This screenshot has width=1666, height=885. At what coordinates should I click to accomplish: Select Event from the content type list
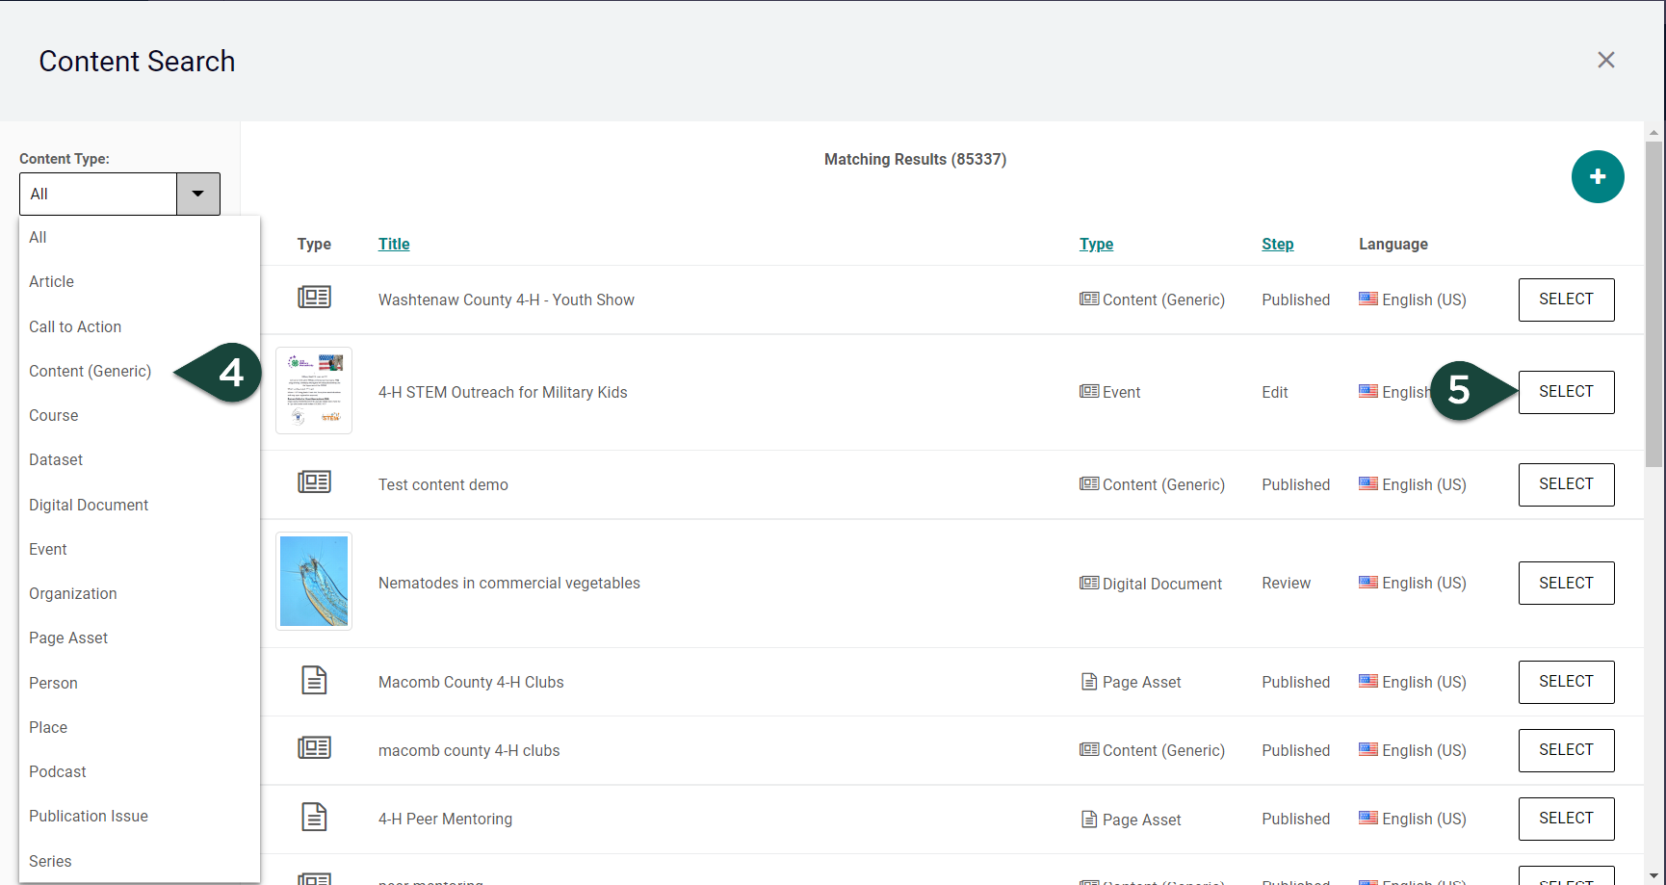pyautogui.click(x=48, y=549)
